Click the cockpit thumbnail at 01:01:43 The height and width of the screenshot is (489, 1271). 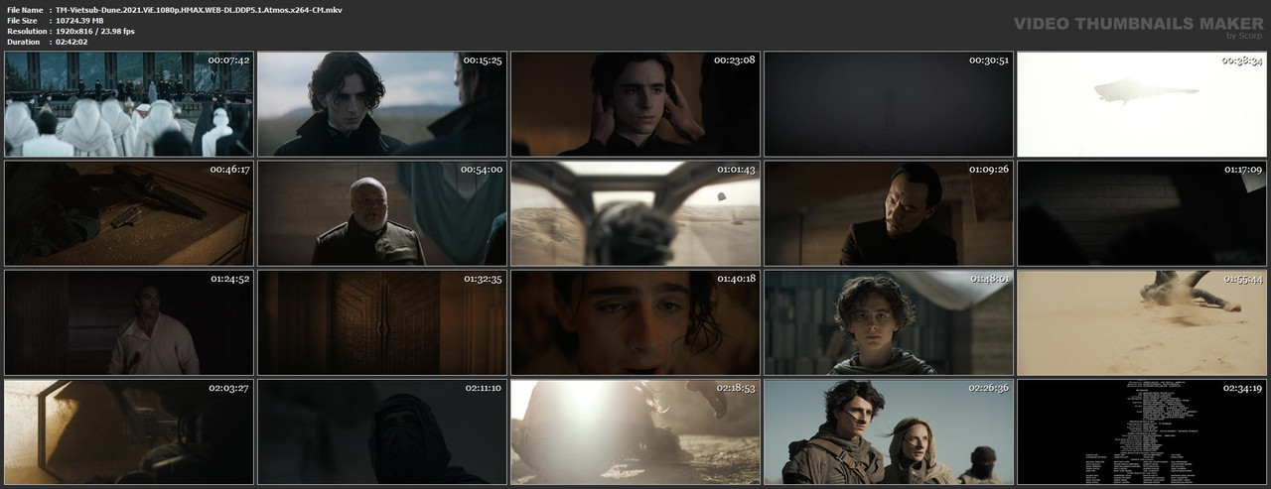coord(635,213)
